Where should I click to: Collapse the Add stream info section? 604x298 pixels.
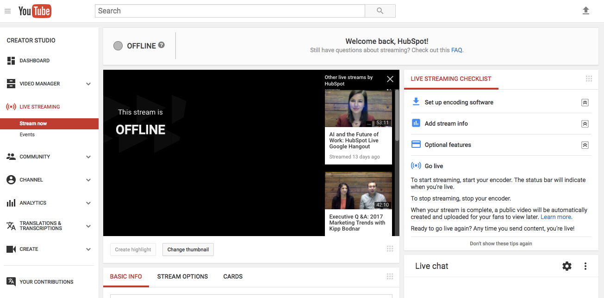pyautogui.click(x=585, y=124)
